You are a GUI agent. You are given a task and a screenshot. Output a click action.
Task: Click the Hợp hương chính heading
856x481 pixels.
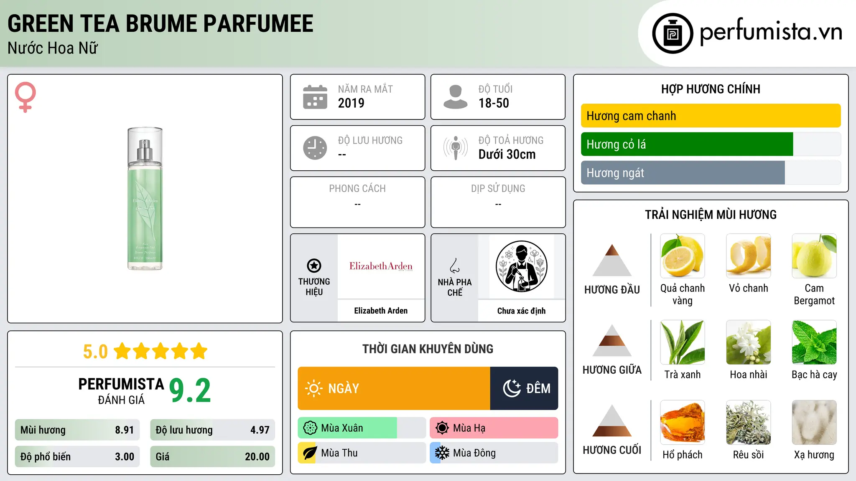[x=711, y=89]
